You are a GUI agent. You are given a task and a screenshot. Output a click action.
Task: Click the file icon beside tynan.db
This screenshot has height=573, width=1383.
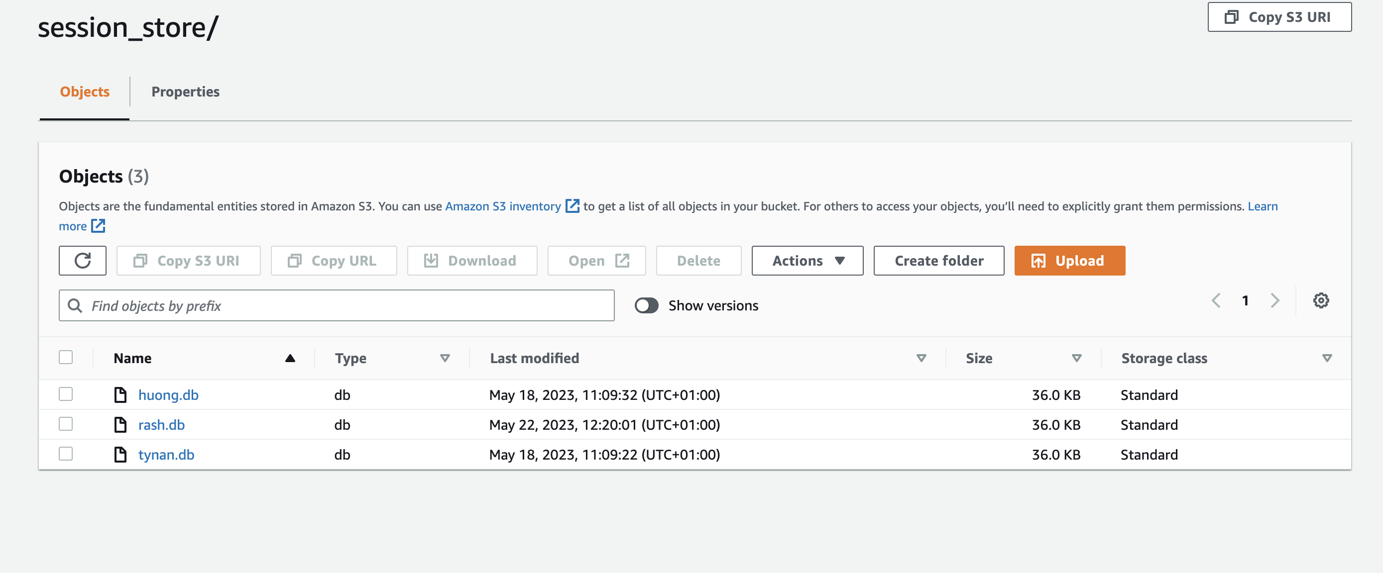120,455
